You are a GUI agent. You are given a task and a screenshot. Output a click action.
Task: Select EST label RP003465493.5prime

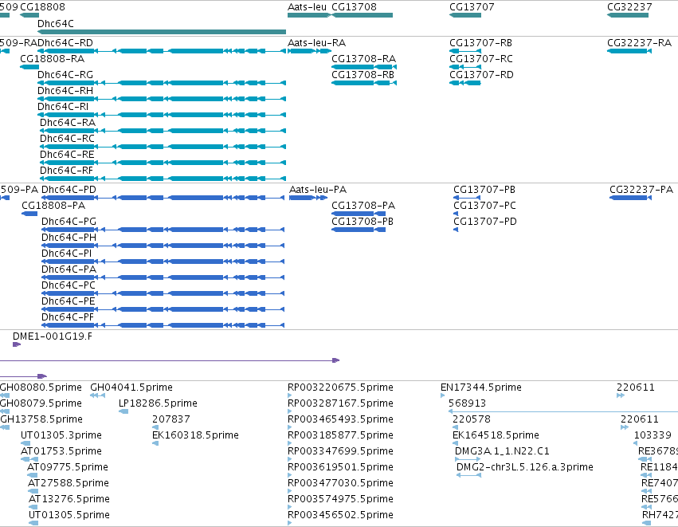[x=341, y=419]
